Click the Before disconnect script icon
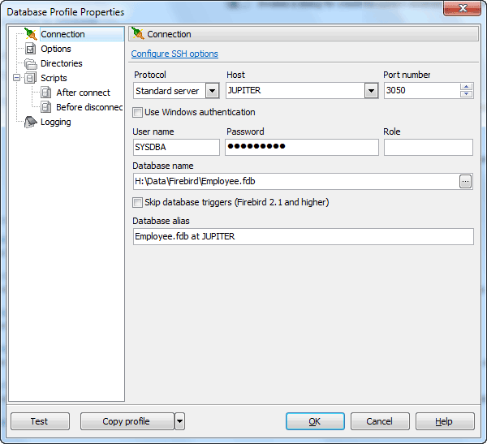Screen dimensions: 487x444 click(46, 107)
